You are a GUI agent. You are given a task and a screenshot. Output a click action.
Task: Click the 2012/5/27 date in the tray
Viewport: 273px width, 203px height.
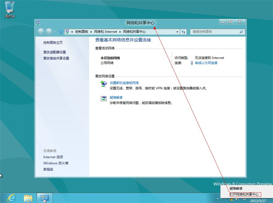(x=258, y=201)
